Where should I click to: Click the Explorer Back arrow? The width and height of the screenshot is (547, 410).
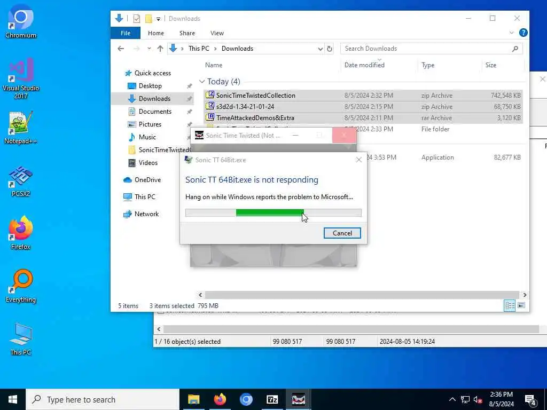[x=121, y=49]
